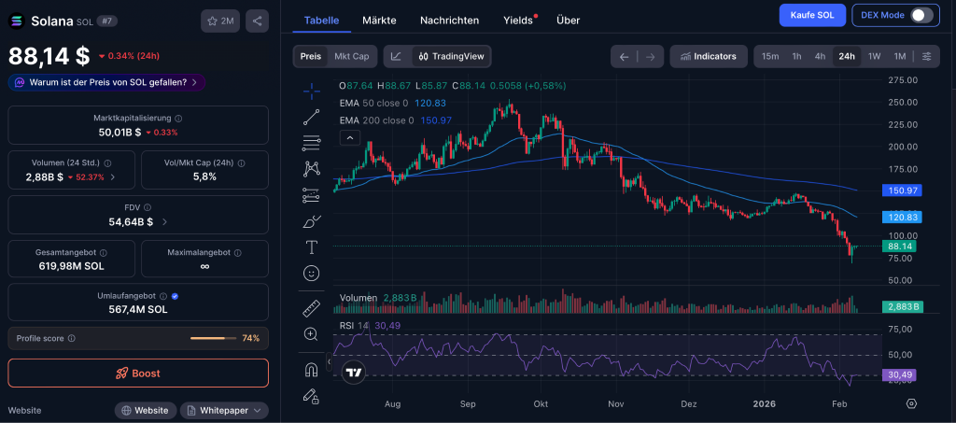Pick the text annotation tool
Screen dimensions: 956x423
[312, 247]
